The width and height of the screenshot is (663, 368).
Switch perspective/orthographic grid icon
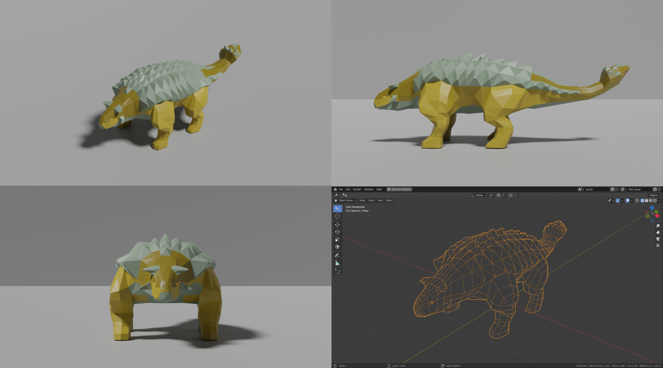click(658, 245)
